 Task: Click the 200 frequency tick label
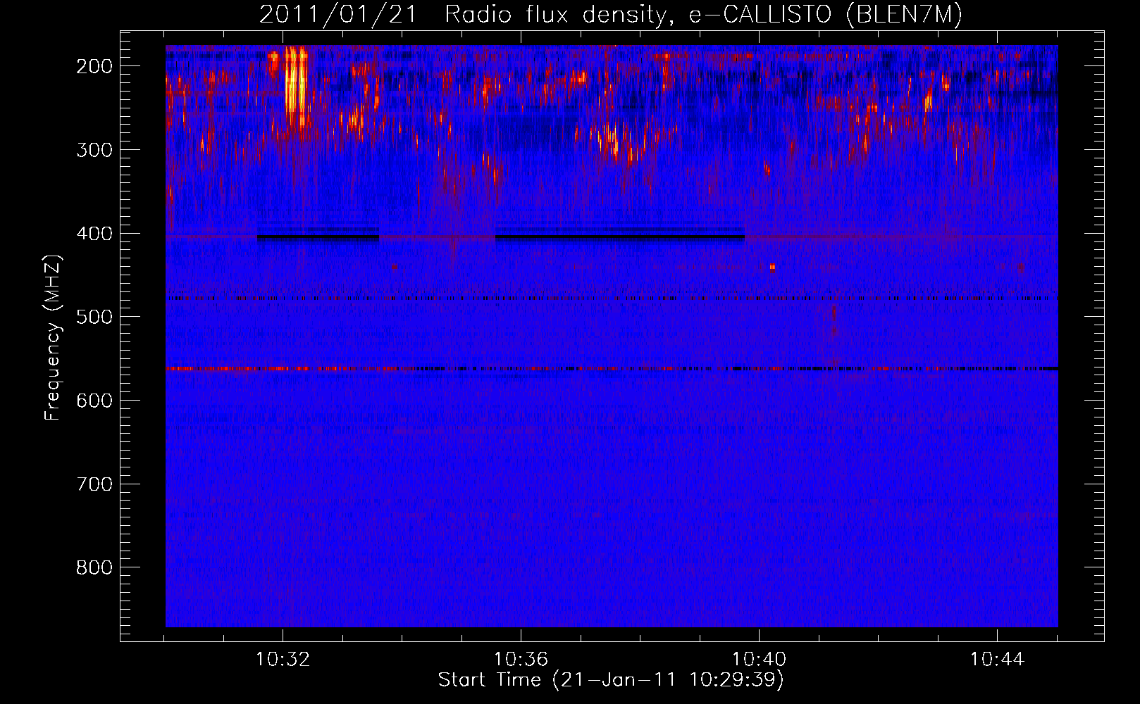coord(94,66)
